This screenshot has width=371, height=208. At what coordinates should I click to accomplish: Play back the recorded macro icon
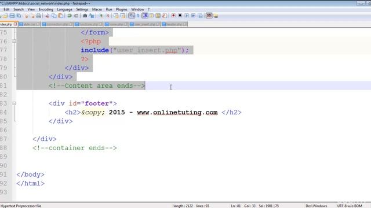(x=187, y=16)
